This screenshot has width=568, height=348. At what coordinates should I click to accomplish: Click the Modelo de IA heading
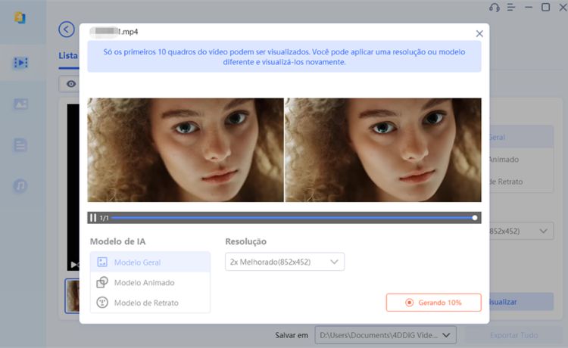click(117, 241)
